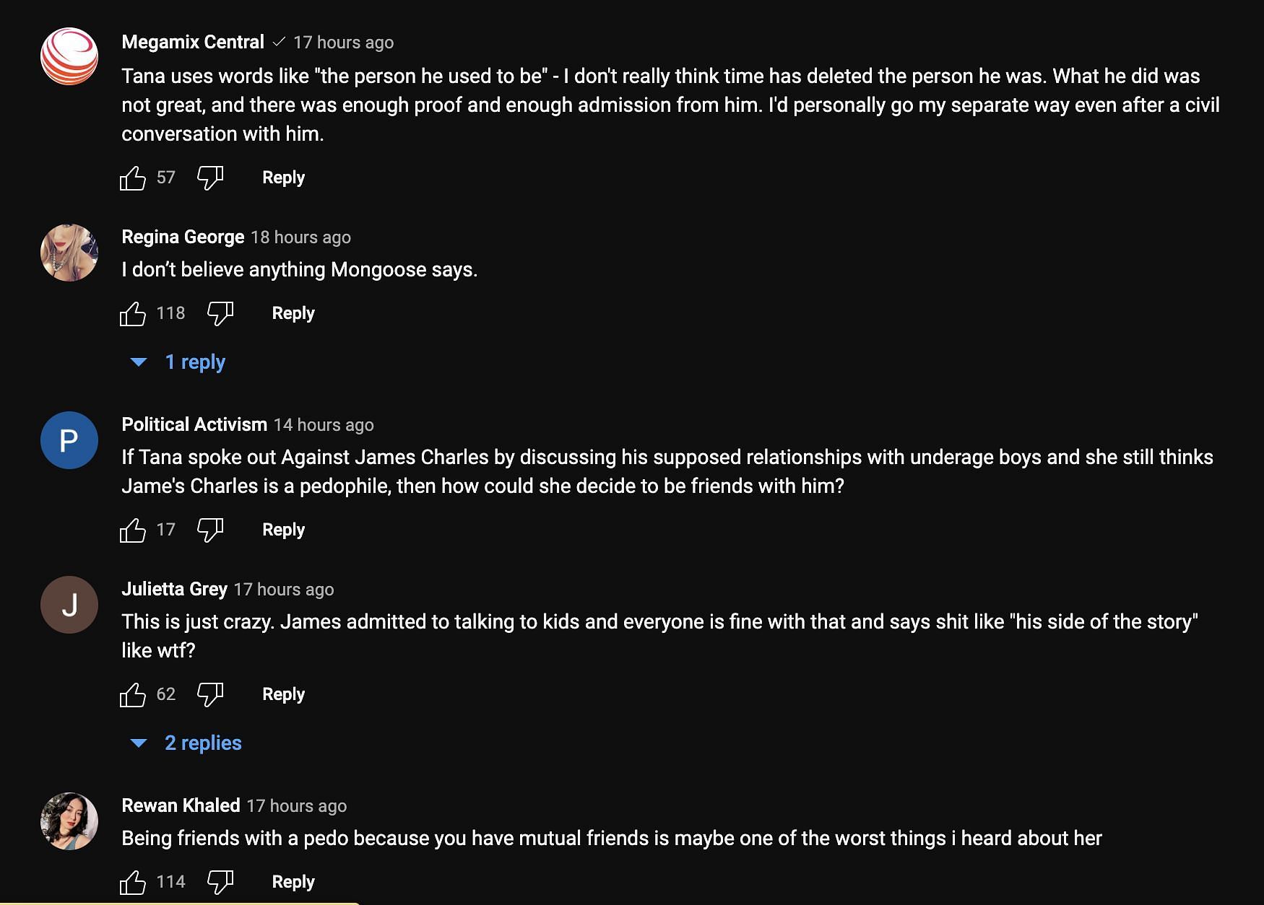This screenshot has width=1264, height=905.
Task: Open Regina George's profile picture
Action: 69,253
